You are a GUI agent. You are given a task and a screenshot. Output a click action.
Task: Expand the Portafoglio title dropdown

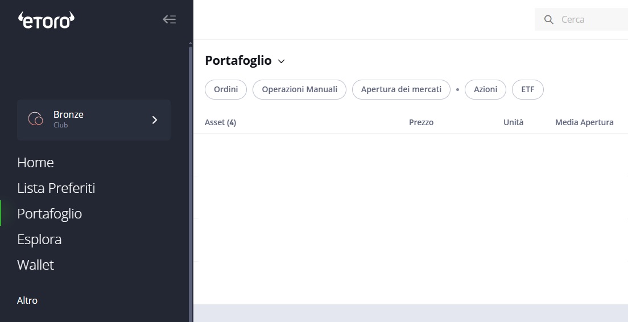click(281, 61)
